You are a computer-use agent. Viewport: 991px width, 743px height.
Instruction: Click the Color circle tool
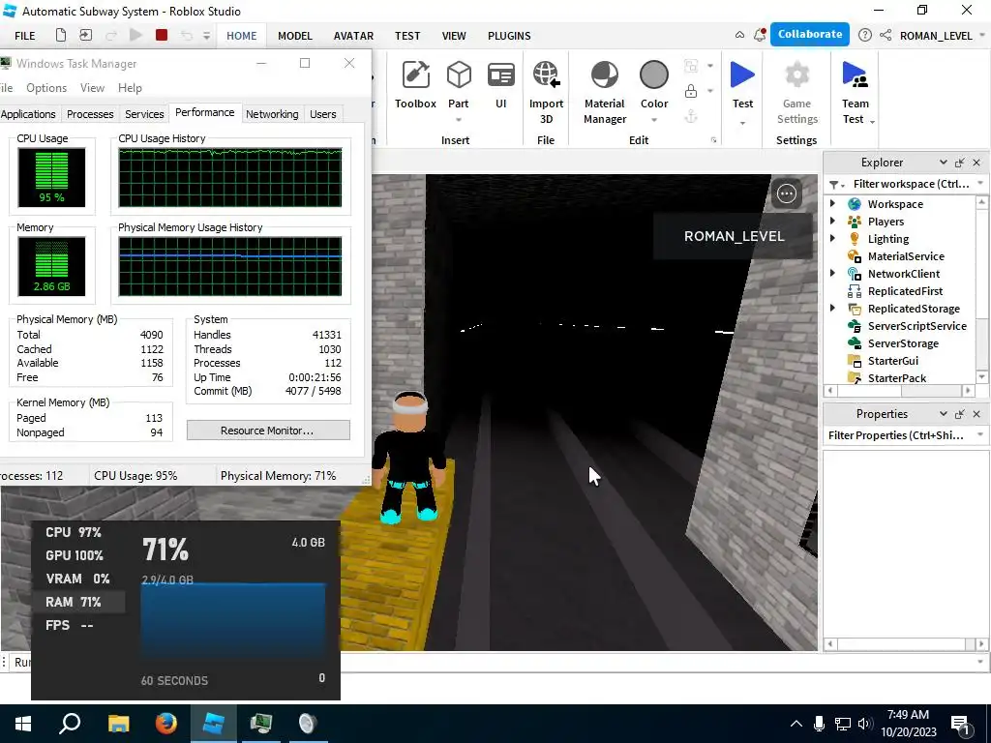(654, 75)
